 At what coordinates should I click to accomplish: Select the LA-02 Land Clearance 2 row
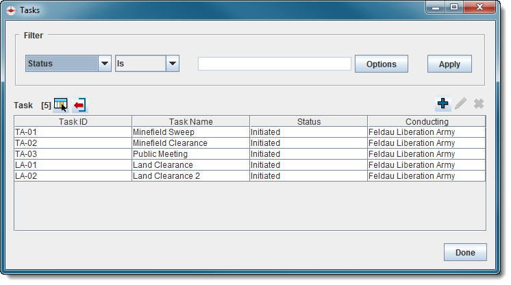click(190, 176)
